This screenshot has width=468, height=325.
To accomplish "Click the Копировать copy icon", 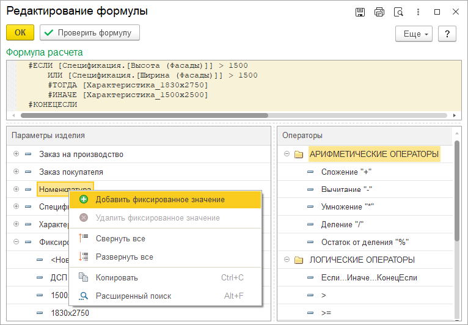I will (x=84, y=278).
